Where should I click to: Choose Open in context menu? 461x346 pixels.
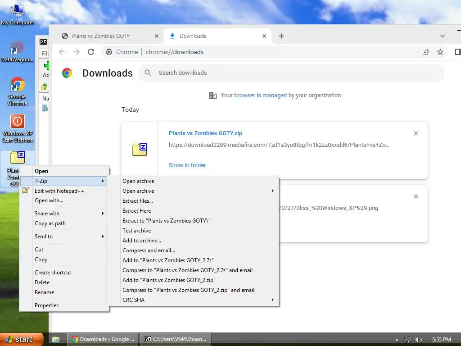(x=64, y=171)
